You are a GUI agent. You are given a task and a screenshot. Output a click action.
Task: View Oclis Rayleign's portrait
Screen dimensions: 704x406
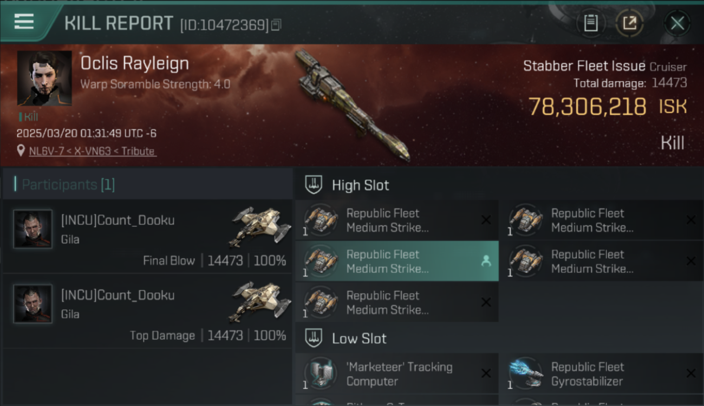(x=44, y=78)
